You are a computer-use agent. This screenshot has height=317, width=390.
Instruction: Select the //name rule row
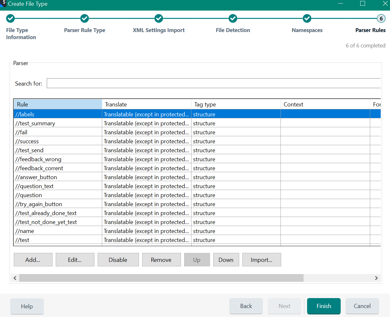pyautogui.click(x=197, y=231)
